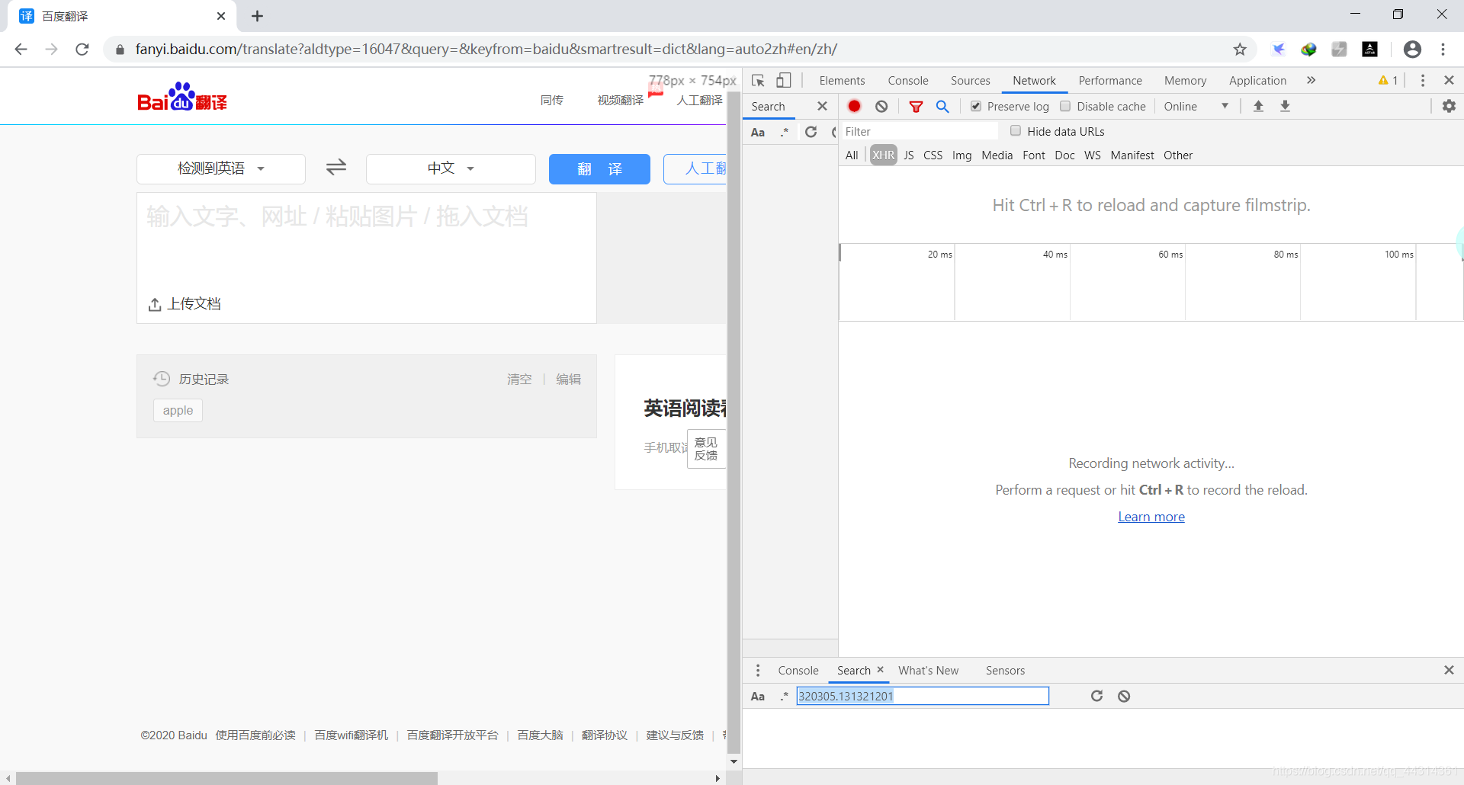Swap source and target languages
Screen dimensions: 1464x785
pos(336,167)
